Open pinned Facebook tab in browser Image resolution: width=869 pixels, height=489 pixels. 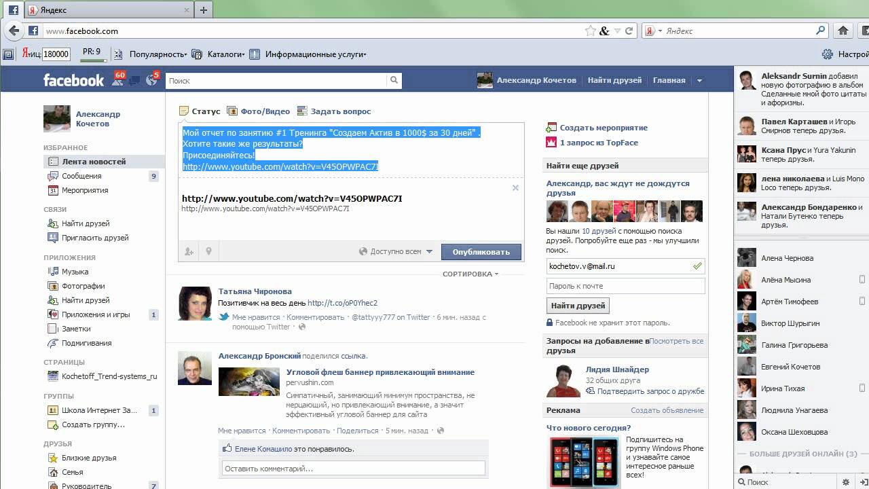[x=13, y=10]
